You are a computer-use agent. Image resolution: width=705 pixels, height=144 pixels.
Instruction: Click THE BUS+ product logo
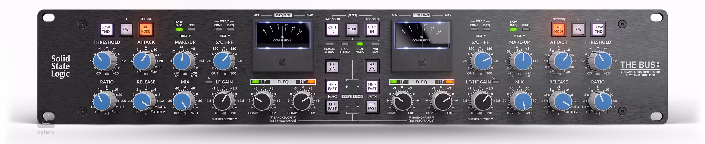[x=640, y=65]
